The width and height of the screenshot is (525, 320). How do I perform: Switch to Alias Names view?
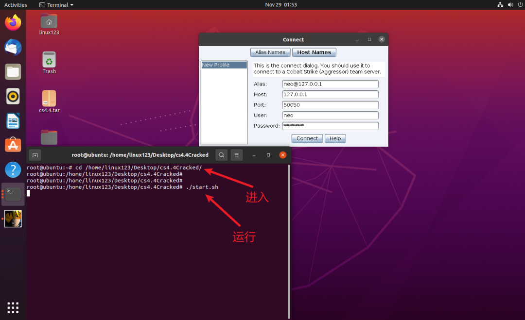tap(270, 52)
